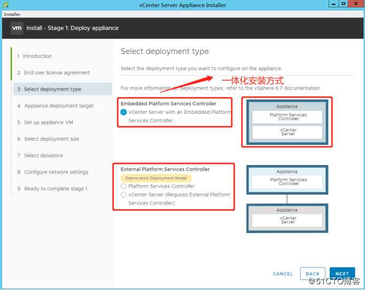365x290 pixels.
Task: Close the vCenter Server Appliance Installer window
Action: pyautogui.click(x=356, y=4)
